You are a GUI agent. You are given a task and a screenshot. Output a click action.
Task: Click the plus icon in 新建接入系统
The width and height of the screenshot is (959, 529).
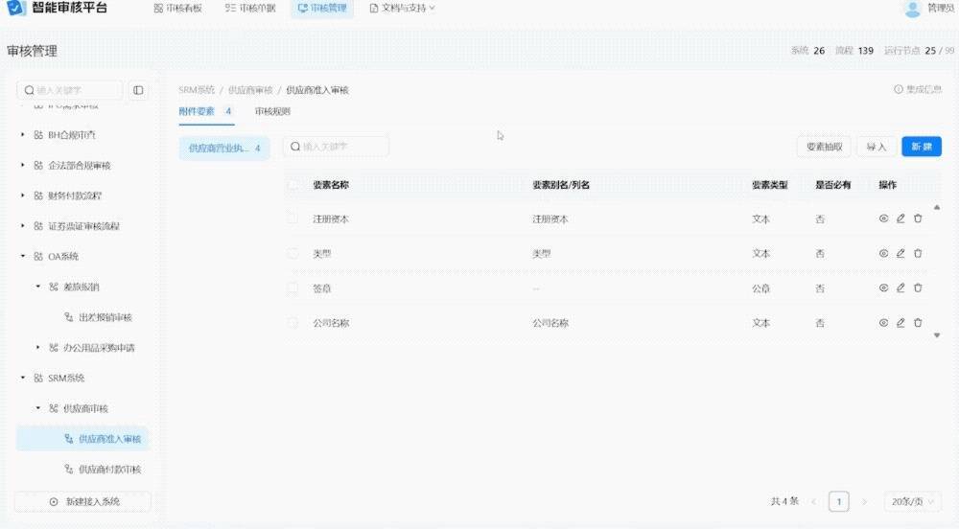click(54, 501)
